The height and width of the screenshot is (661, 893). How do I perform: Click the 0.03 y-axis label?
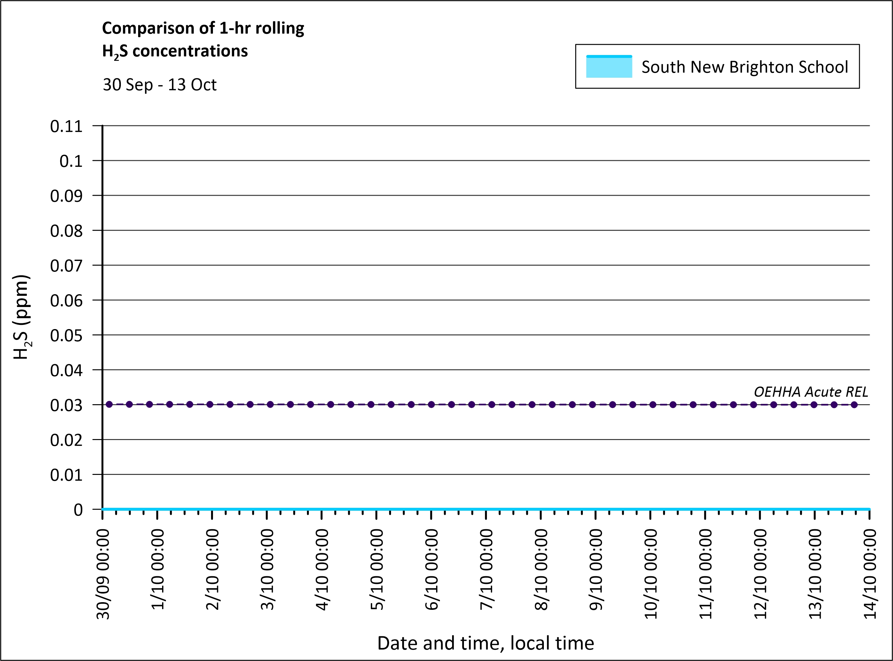pyautogui.click(x=66, y=405)
